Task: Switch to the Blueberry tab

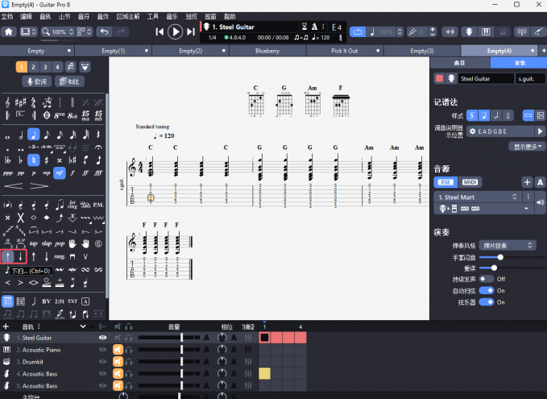Action: click(x=267, y=51)
